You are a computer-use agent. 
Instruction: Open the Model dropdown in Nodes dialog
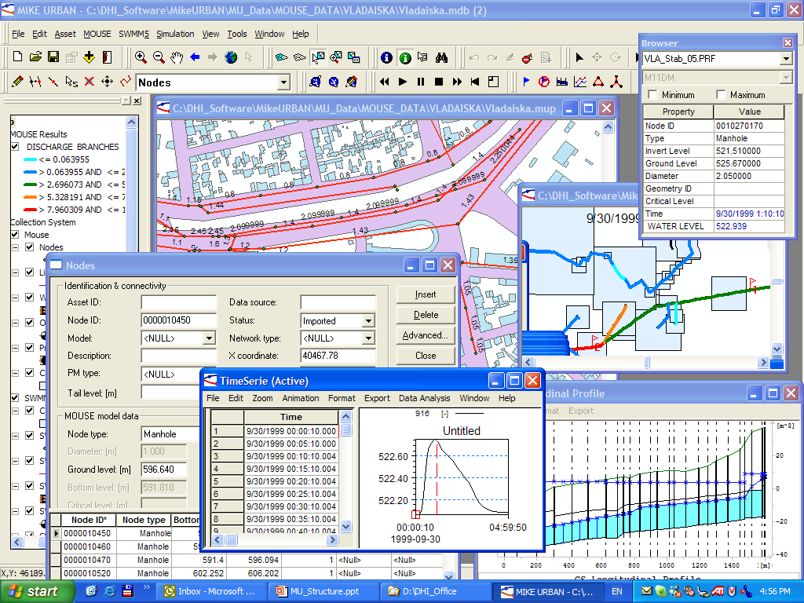coord(209,338)
